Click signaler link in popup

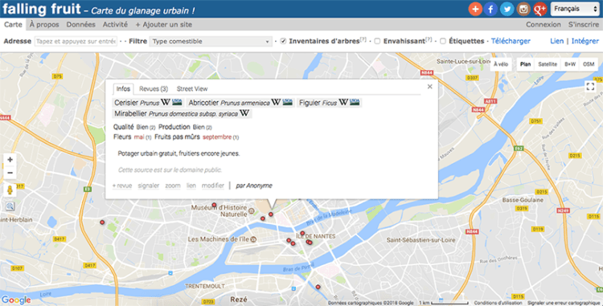coord(149,186)
